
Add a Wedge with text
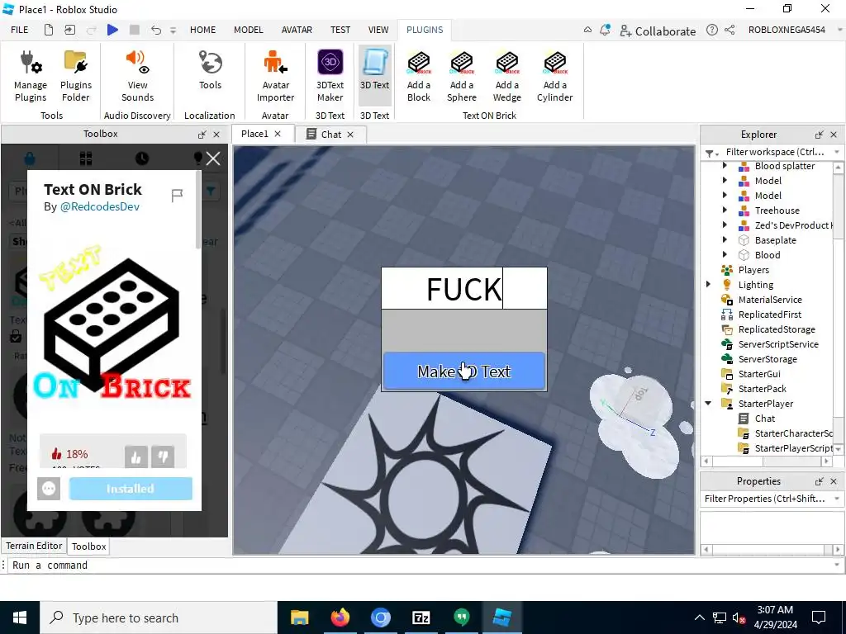coord(506,77)
